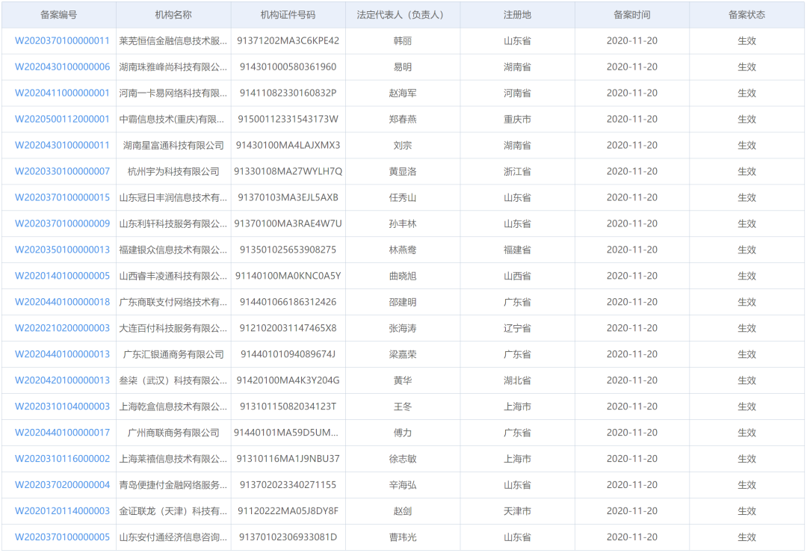Open record link W2020370100000015
807x553 pixels.
pos(62,198)
